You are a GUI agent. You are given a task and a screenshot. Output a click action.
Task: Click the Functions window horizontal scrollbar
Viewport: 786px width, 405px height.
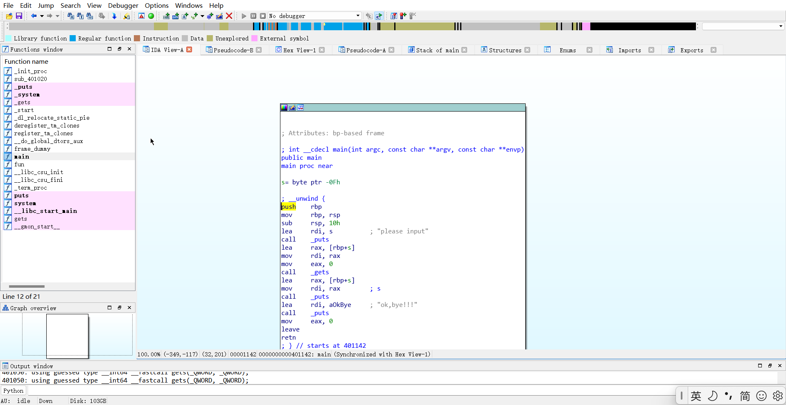click(27, 286)
